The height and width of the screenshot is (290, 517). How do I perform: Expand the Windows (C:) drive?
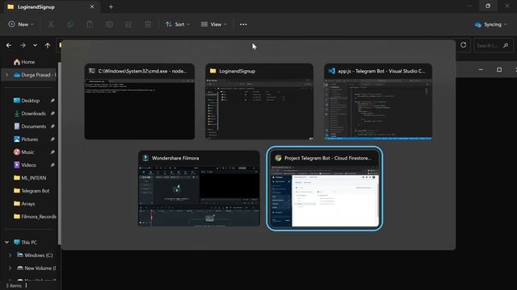tap(10, 255)
